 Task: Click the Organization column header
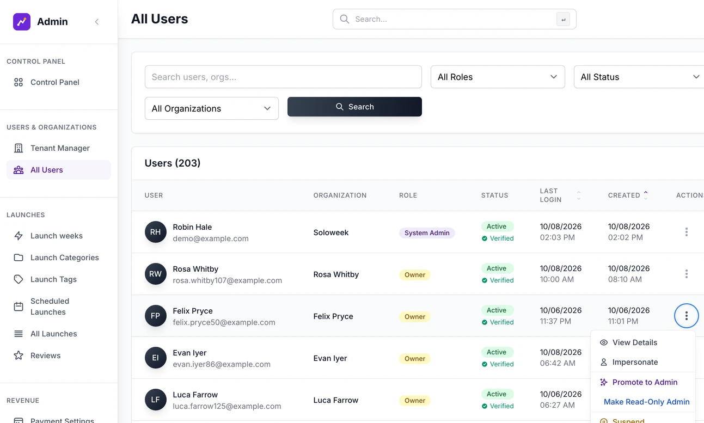[x=340, y=195]
